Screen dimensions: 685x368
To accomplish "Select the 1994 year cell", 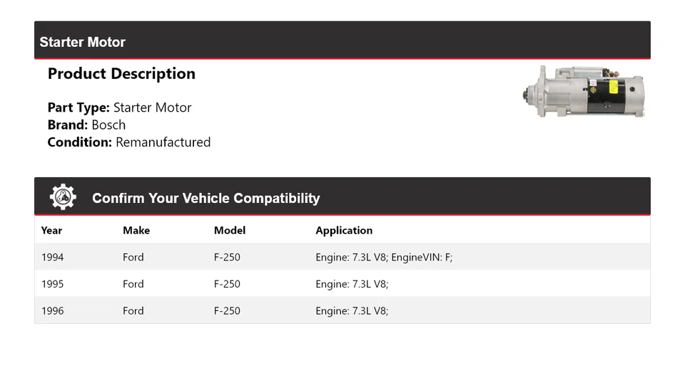I will point(52,257).
